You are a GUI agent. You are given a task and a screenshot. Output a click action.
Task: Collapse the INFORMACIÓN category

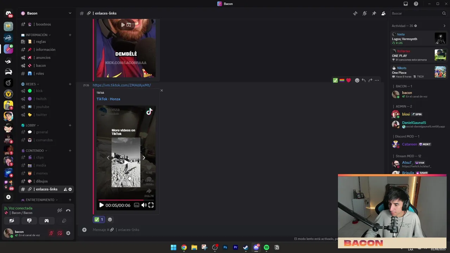tap(36, 35)
